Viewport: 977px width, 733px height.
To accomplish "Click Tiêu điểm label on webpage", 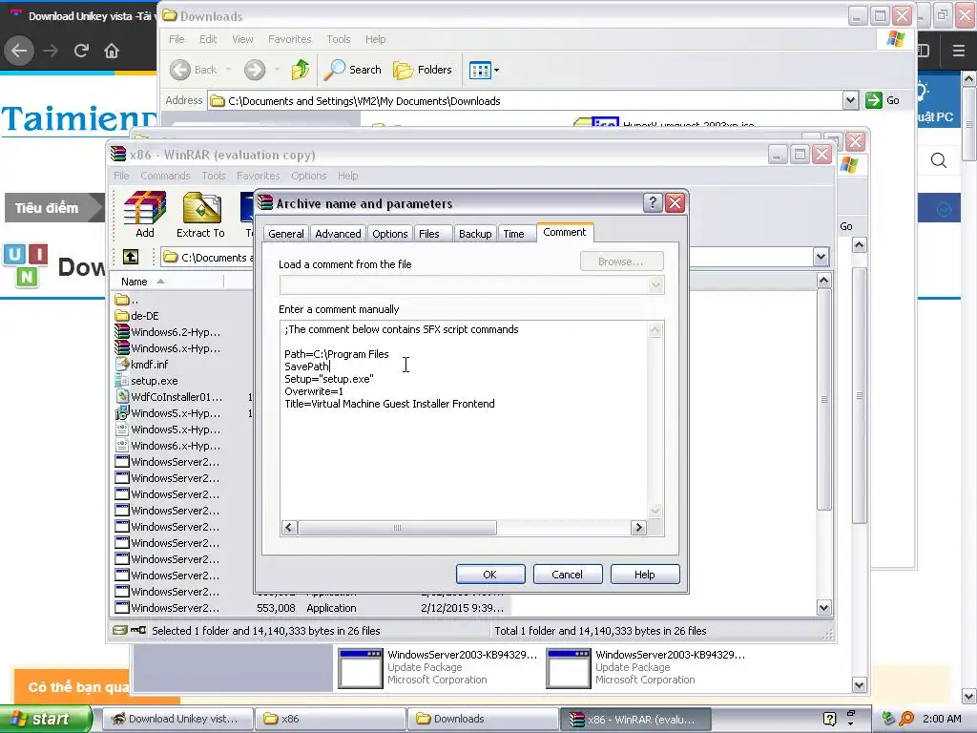I will click(x=47, y=208).
